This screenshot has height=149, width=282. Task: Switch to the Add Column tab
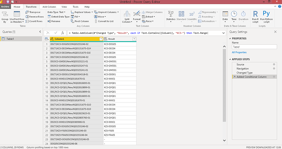click(x=49, y=7)
